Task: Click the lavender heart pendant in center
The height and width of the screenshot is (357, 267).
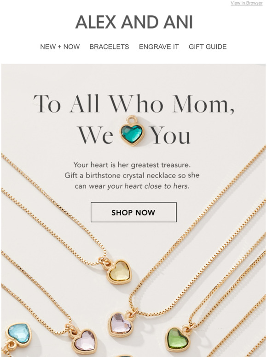Action: pyautogui.click(x=121, y=324)
